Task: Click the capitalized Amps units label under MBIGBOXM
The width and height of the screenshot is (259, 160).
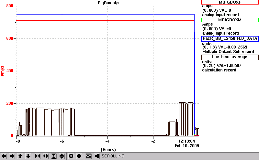Action: tap(208, 25)
